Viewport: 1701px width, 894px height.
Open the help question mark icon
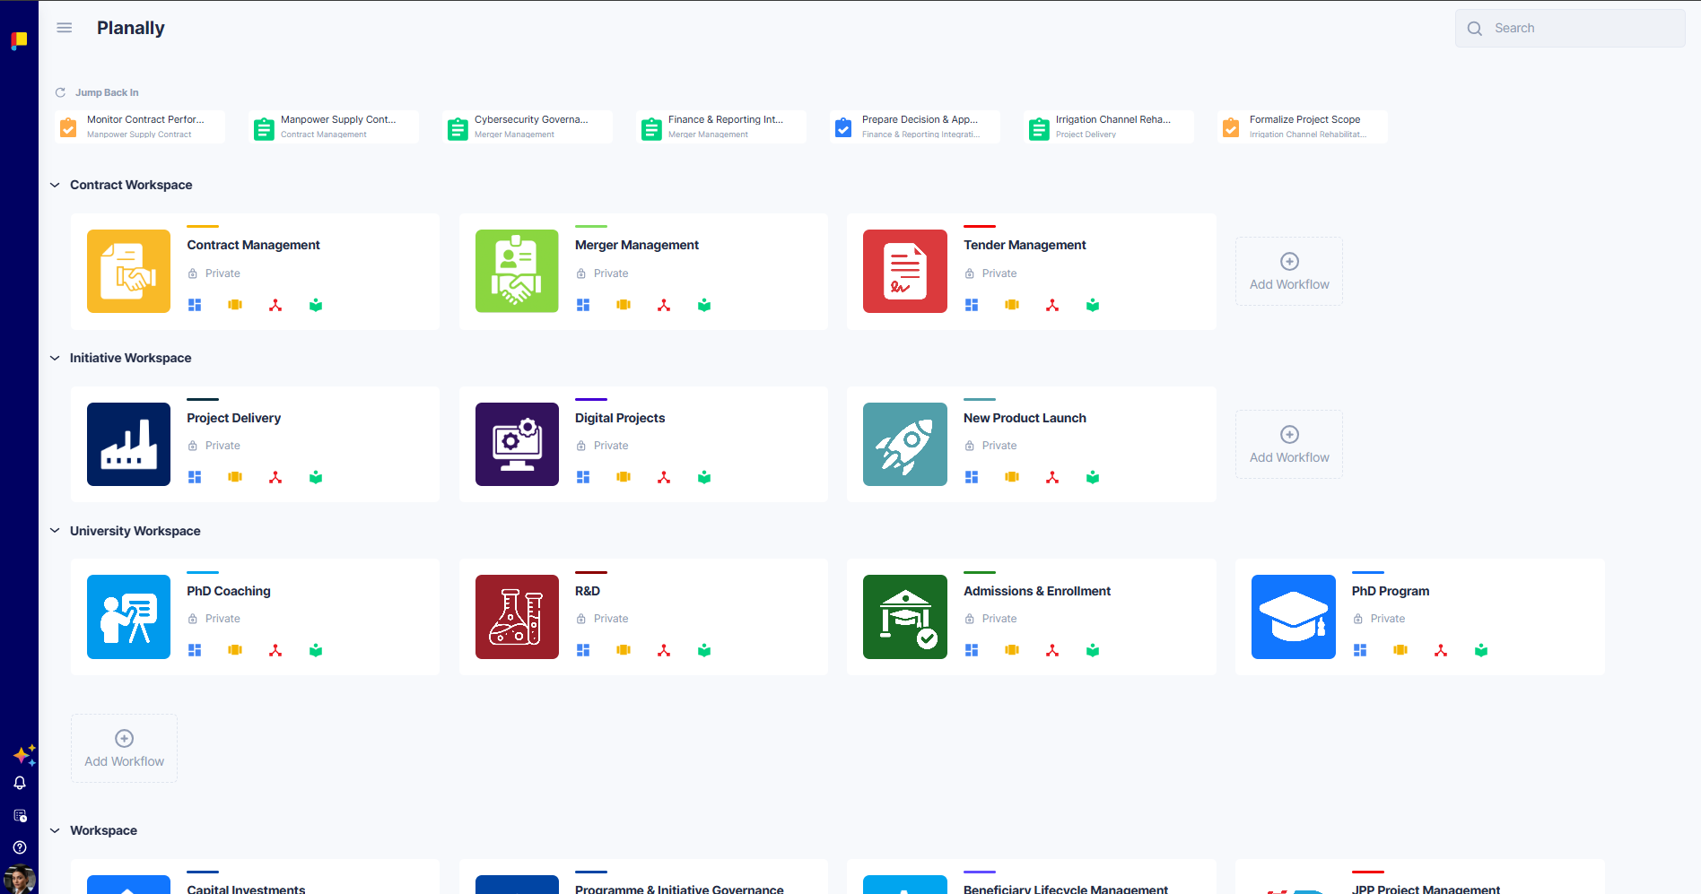pos(20,847)
